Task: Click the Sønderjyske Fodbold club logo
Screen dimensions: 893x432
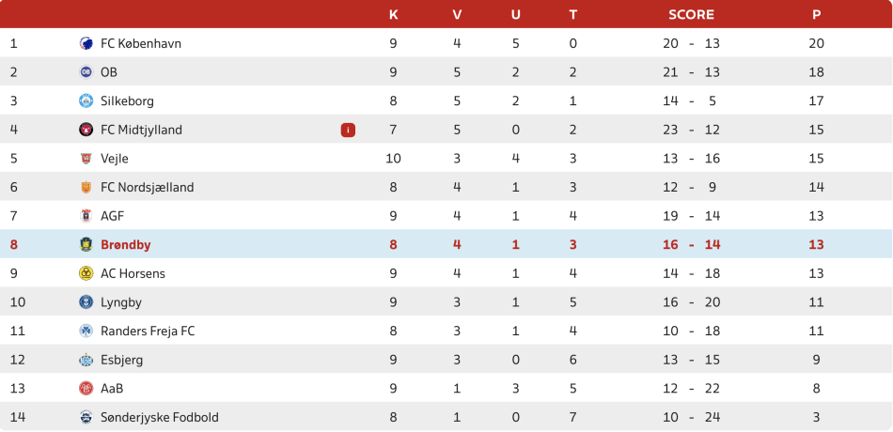Action: click(x=86, y=417)
